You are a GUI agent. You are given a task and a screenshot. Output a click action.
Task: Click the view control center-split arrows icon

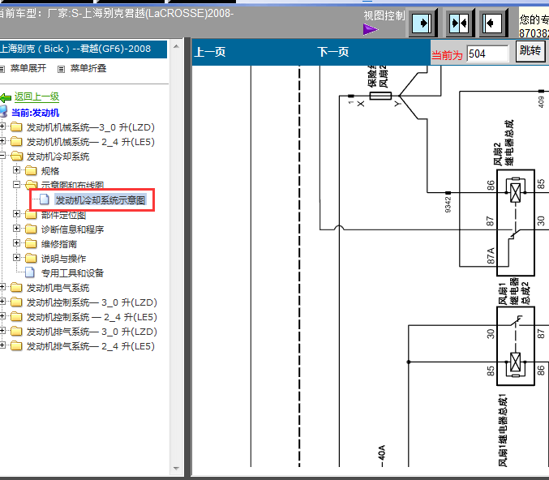pos(459,24)
